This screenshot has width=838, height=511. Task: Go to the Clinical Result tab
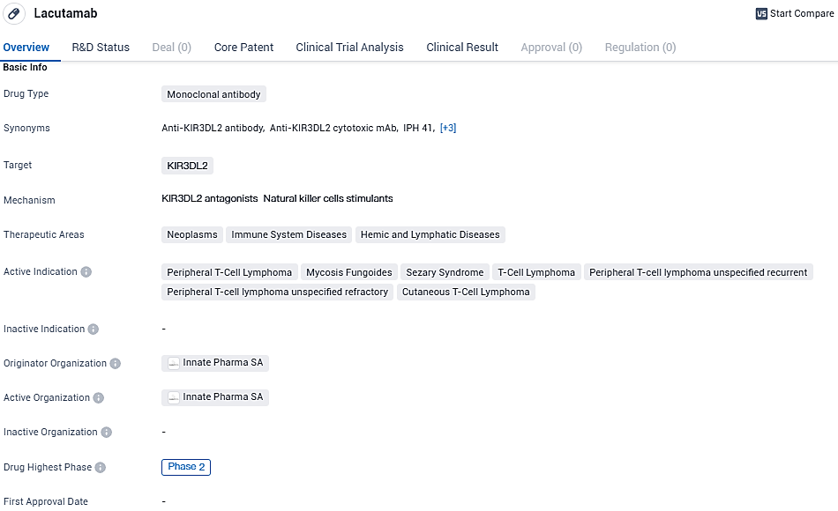coord(462,48)
